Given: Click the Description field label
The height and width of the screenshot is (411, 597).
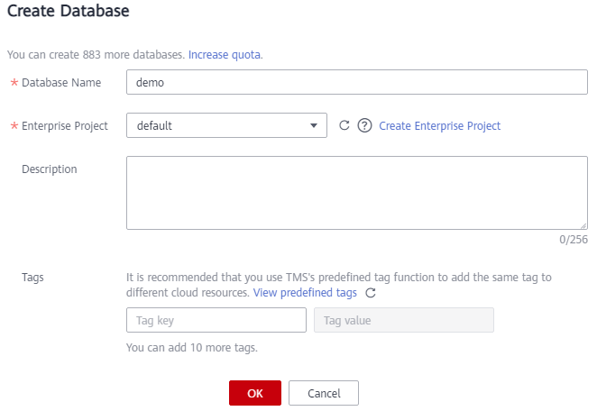Looking at the screenshot, I should pyautogui.click(x=50, y=169).
